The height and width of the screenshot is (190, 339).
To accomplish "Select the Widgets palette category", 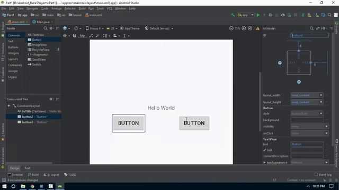I will [13, 53].
